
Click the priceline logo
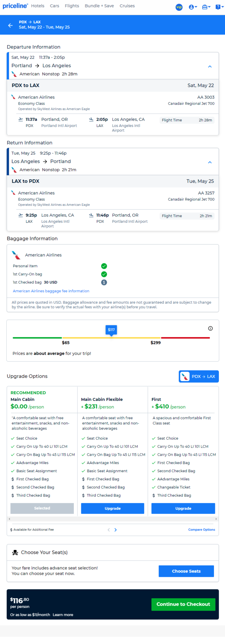pos(15,6)
